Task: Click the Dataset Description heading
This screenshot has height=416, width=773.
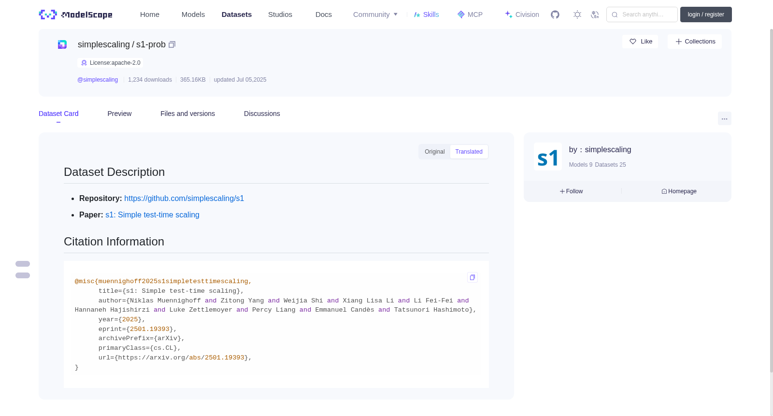Action: point(115,172)
